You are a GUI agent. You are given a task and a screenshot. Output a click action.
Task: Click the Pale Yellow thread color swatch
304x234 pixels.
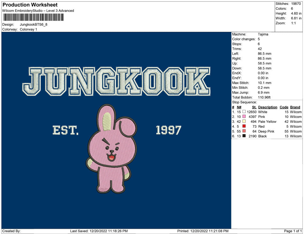point(244,121)
